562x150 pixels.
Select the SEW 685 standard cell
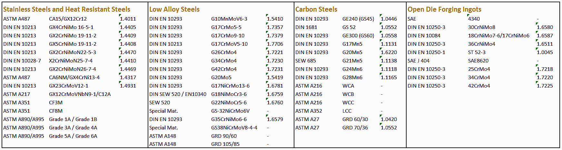(x=306, y=61)
